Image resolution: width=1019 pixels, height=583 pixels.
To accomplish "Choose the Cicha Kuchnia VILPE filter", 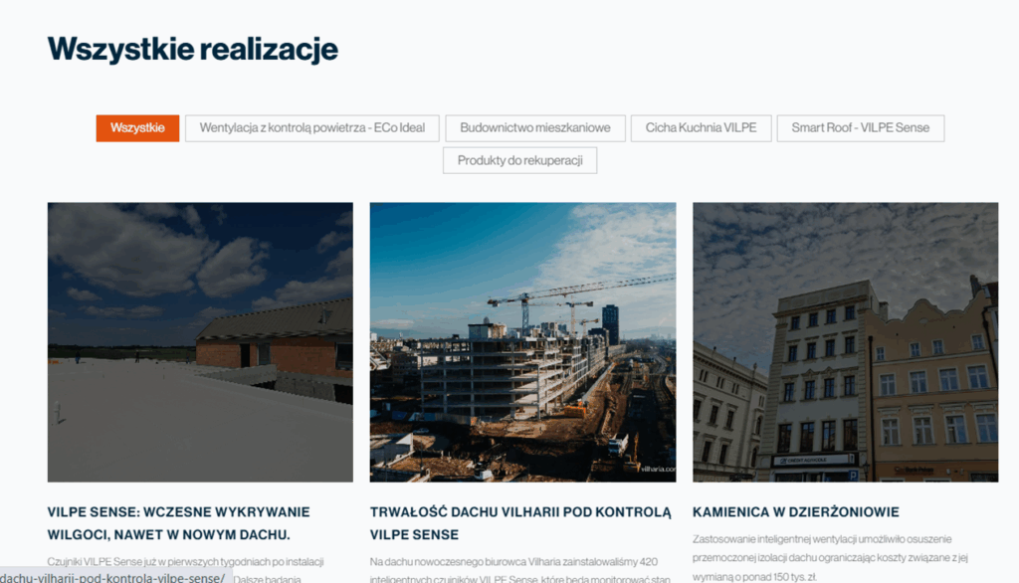I will click(x=701, y=128).
